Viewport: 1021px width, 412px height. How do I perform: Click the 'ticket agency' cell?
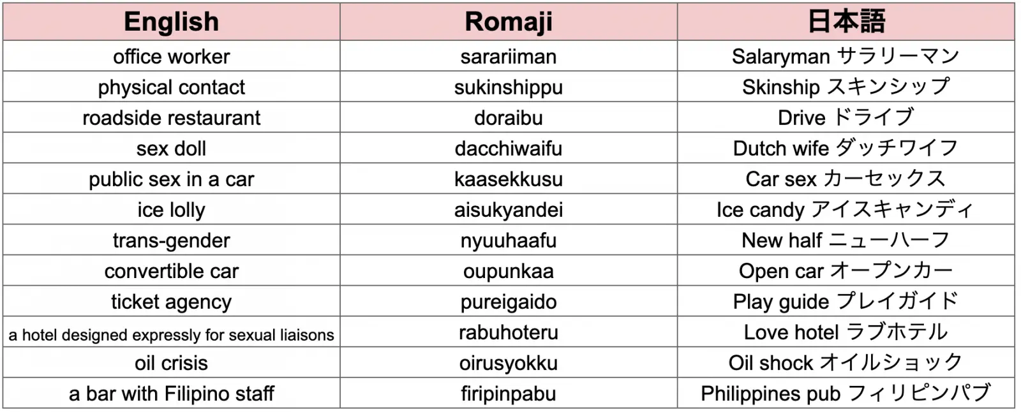(171, 302)
